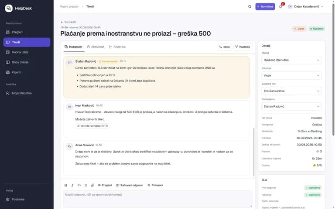This screenshot has width=335, height=209.
Task: Click the Novi tiket button
Action: point(265,7)
